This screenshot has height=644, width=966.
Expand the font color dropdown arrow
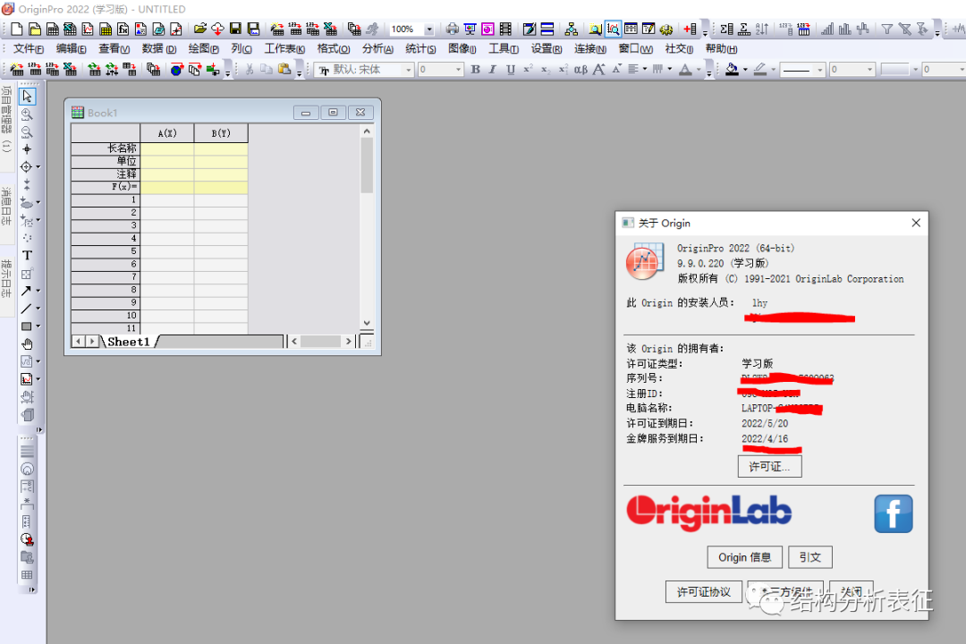click(x=699, y=70)
